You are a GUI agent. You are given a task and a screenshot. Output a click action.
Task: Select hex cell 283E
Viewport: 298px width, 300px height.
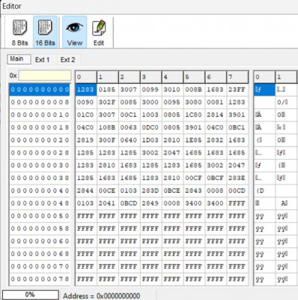[x=237, y=178]
